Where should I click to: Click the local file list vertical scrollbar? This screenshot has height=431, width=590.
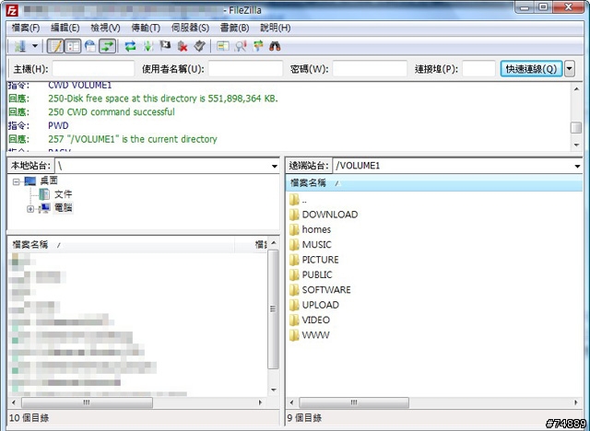[273, 309]
